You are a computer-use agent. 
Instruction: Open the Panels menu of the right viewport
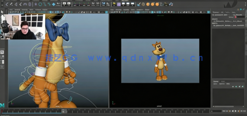tap(147, 10)
